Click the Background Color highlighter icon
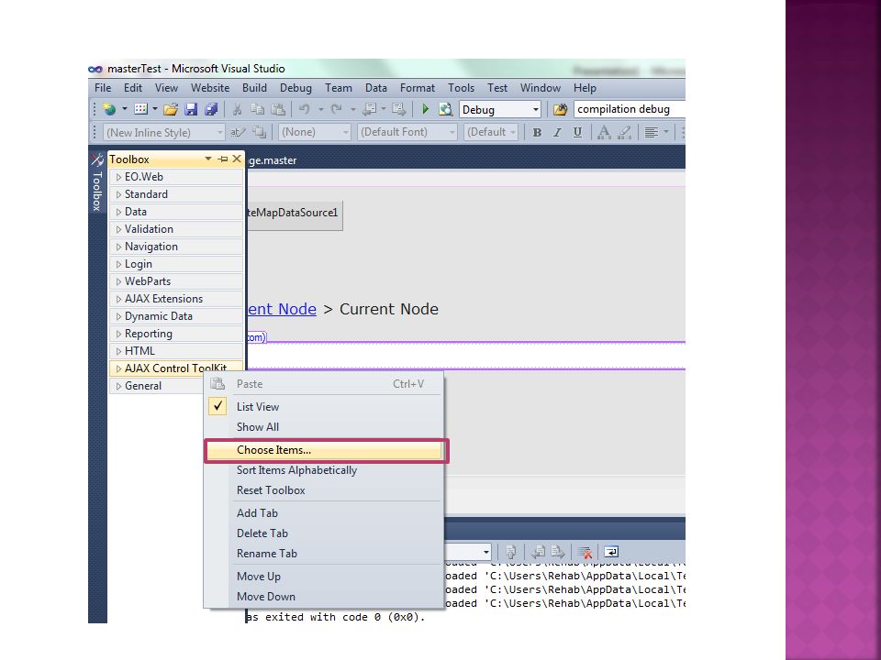881x660 pixels. [624, 132]
